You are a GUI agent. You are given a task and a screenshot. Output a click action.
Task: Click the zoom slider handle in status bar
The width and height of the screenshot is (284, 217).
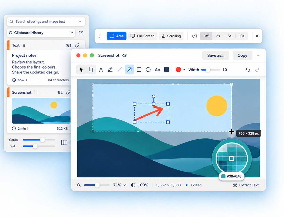tap(97, 185)
